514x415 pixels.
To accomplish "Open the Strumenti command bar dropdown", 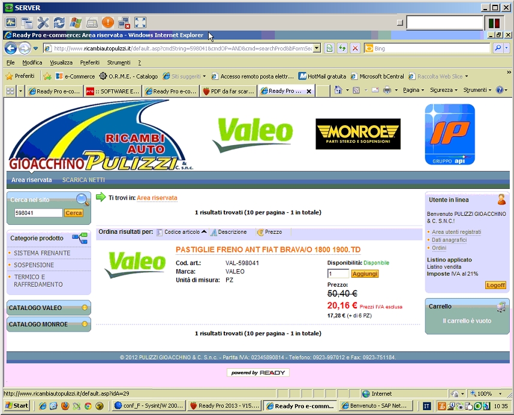I will click(477, 90).
